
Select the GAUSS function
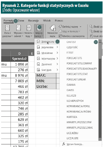(70, 90)
